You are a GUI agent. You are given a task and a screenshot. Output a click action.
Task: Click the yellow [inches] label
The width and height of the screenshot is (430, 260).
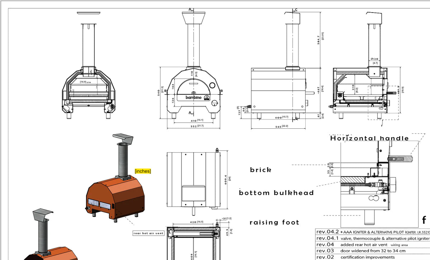143,171
